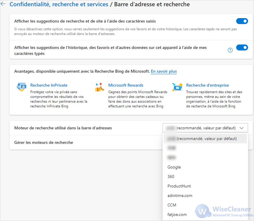Collapse the search engine dropdown box

click(205, 128)
